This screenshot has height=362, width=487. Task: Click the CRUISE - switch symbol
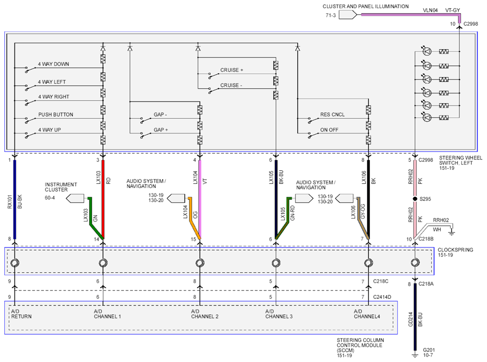coord(214,91)
